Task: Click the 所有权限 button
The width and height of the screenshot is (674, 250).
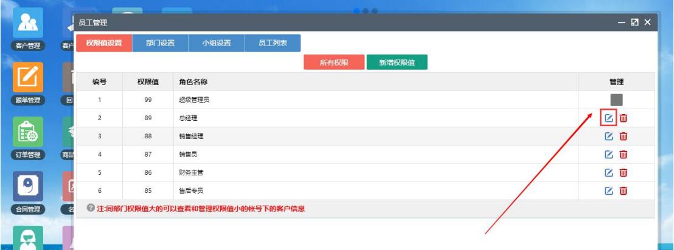Action: [333, 63]
